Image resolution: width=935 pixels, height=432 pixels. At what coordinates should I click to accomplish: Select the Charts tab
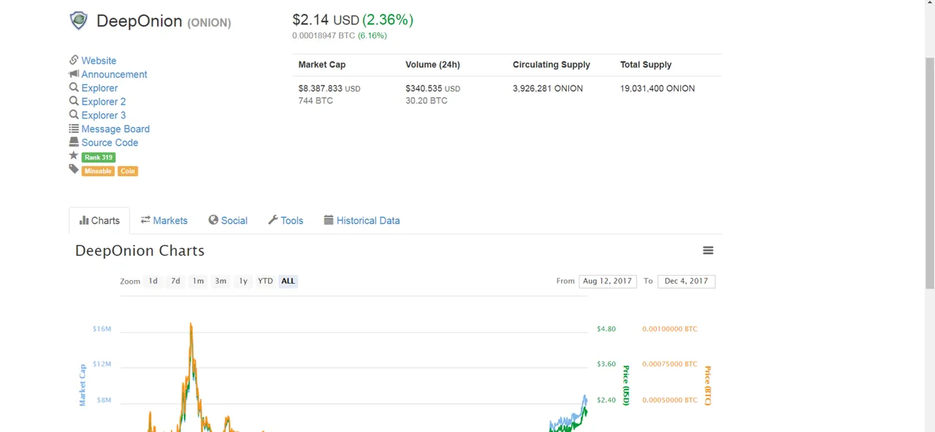click(x=99, y=221)
